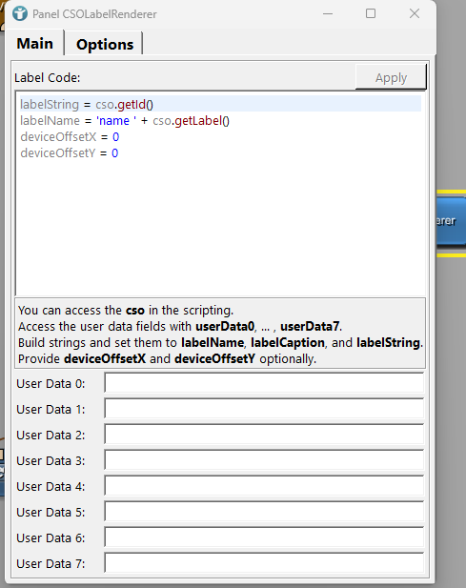466x588 pixels.
Task: Click the Apply button
Action: pos(391,77)
